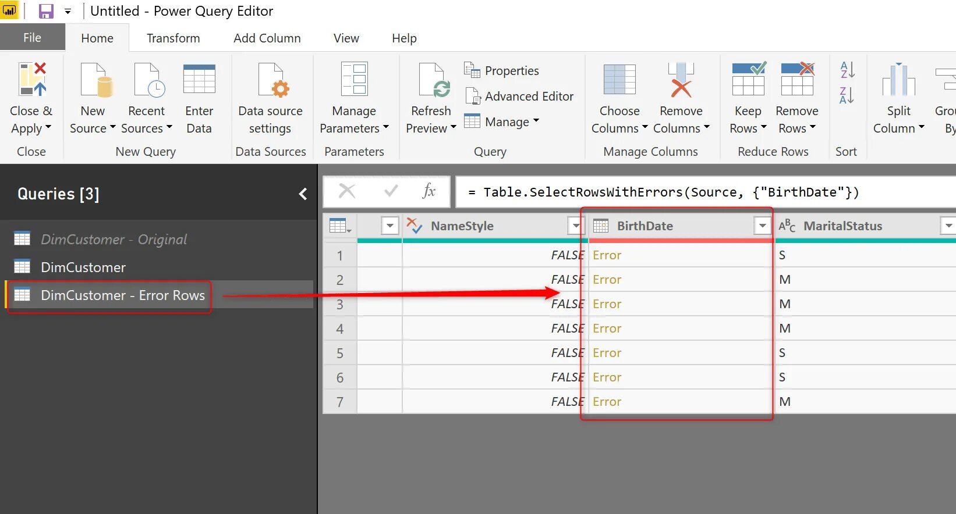This screenshot has height=514, width=956.
Task: Click the Refresh Preview icon
Action: tap(434, 79)
